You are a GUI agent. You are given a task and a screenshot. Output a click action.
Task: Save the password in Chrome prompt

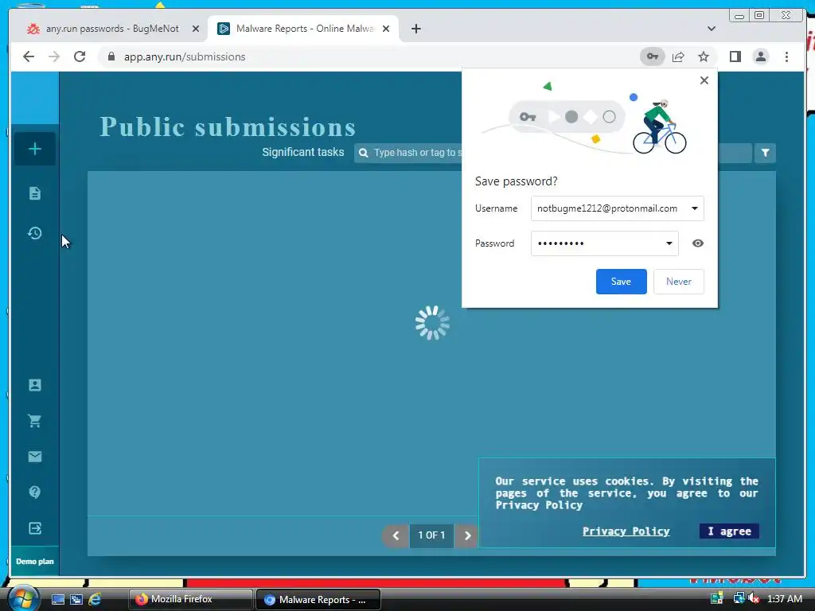621,282
